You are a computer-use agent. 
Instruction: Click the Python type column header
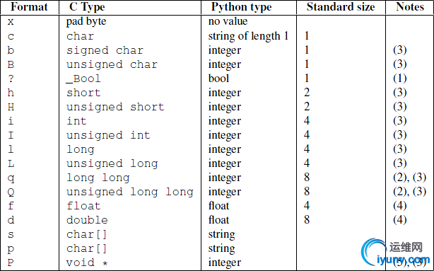coord(241,7)
